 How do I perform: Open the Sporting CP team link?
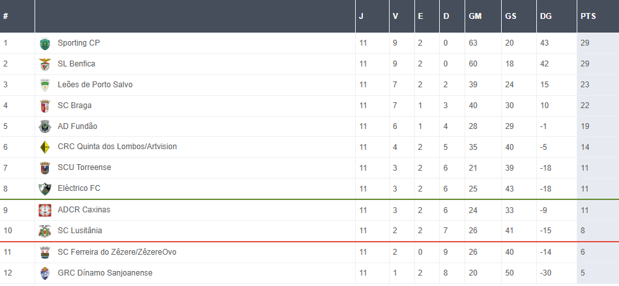[79, 43]
